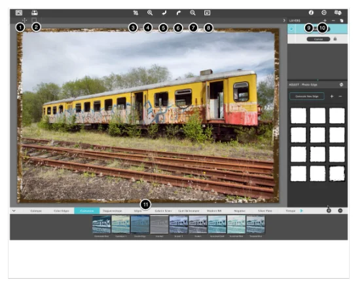This screenshot has height=282, width=353.
Task: Choose the first edge shape in top row
Action: coord(298,116)
